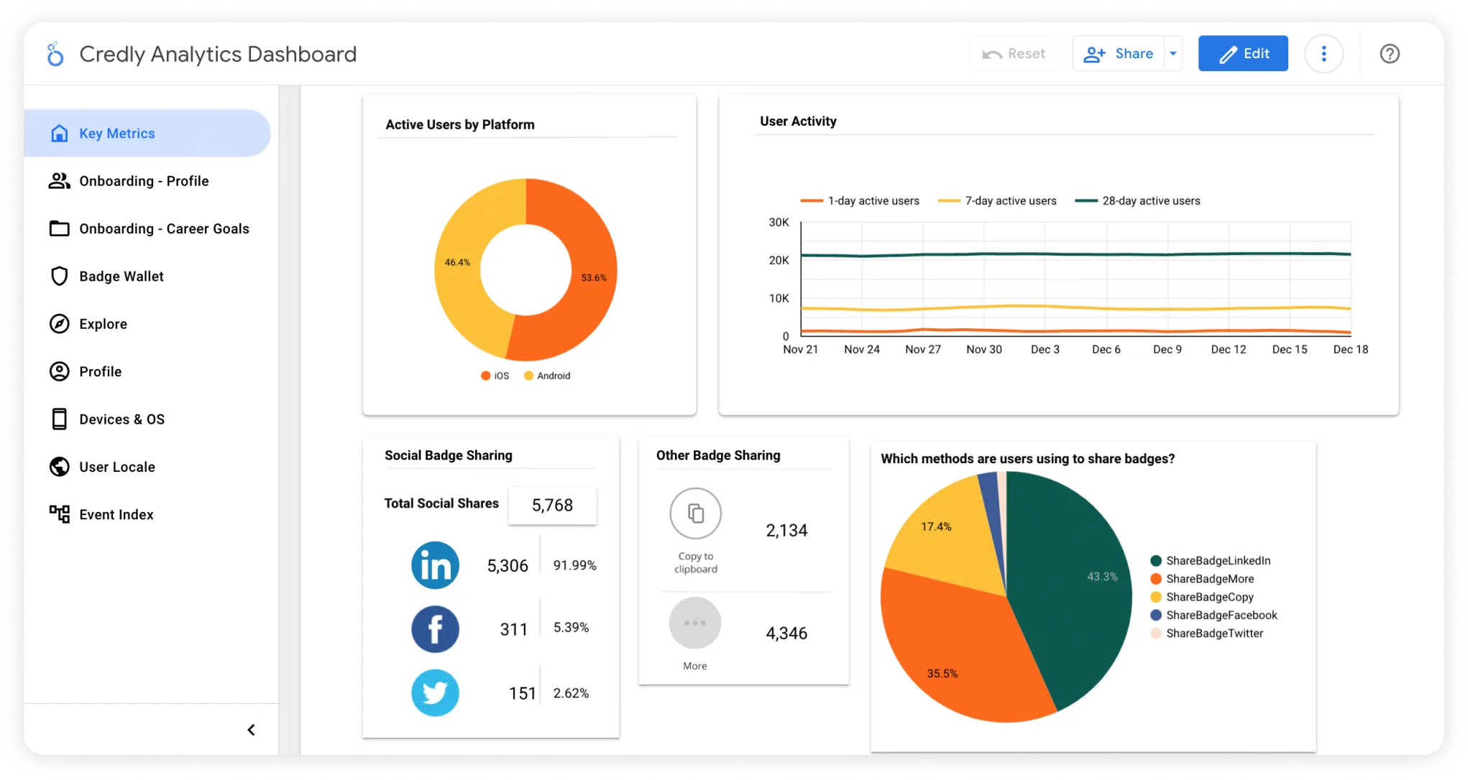This screenshot has width=1468, height=780.
Task: Click the Credly Analytics Dashboard title
Action: [218, 54]
